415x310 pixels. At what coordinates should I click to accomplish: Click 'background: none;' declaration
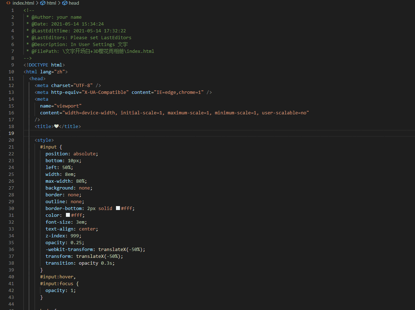(x=69, y=188)
